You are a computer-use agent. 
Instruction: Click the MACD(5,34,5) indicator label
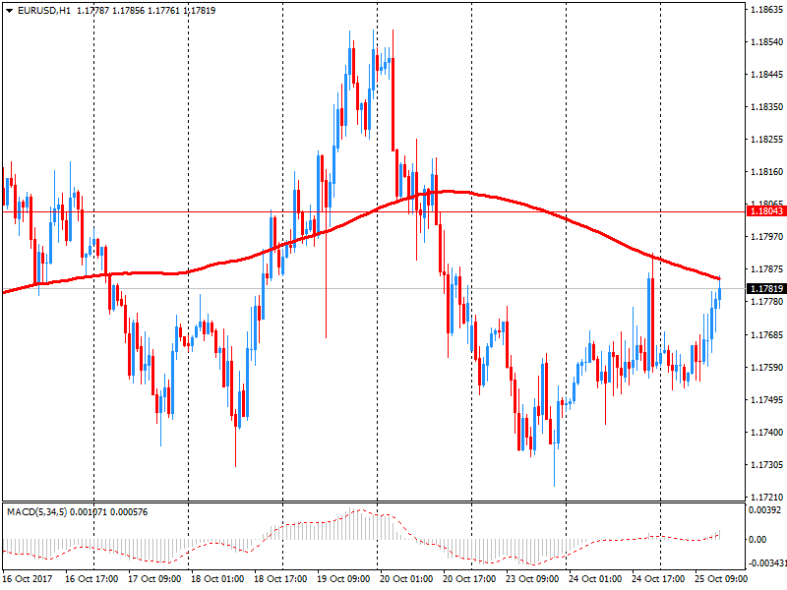[x=36, y=512]
